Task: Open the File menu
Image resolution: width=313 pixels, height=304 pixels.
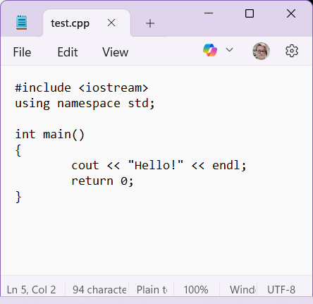Action: tap(22, 52)
